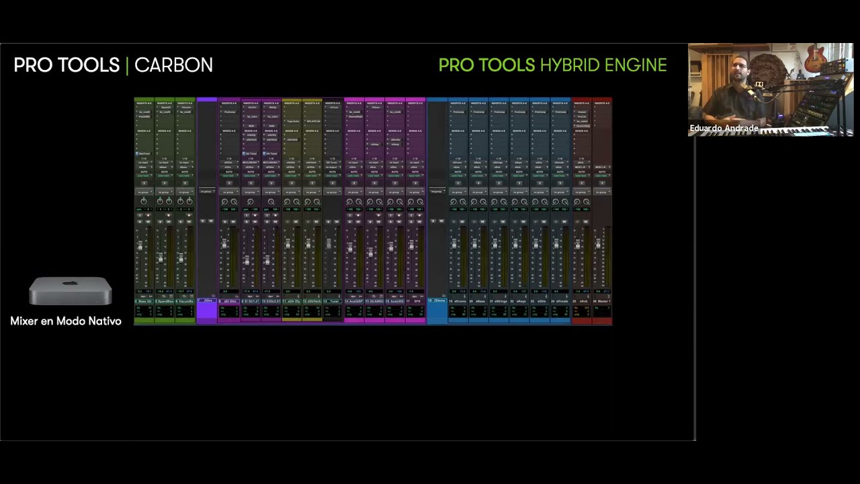Select the Stems folder track name
The image size is (860, 484).
tap(437, 300)
